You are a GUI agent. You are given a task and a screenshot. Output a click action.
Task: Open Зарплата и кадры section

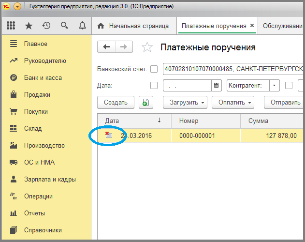tap(50, 179)
